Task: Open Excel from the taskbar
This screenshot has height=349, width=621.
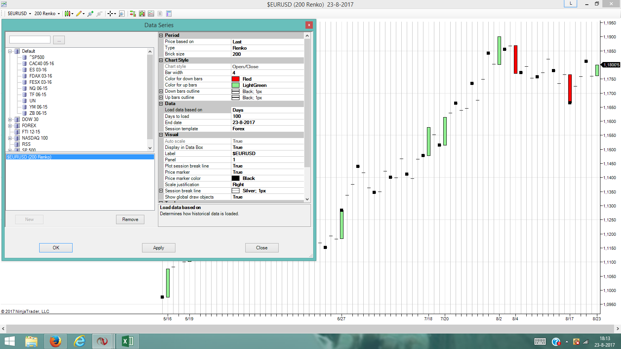Action: (128, 341)
